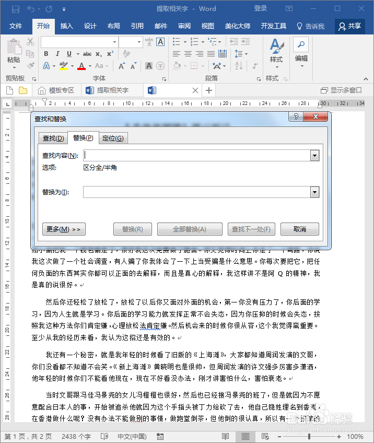Screen dimensions: 374x443
Task: Switch to 插入 Insert ribbon tab
Action: point(67,26)
